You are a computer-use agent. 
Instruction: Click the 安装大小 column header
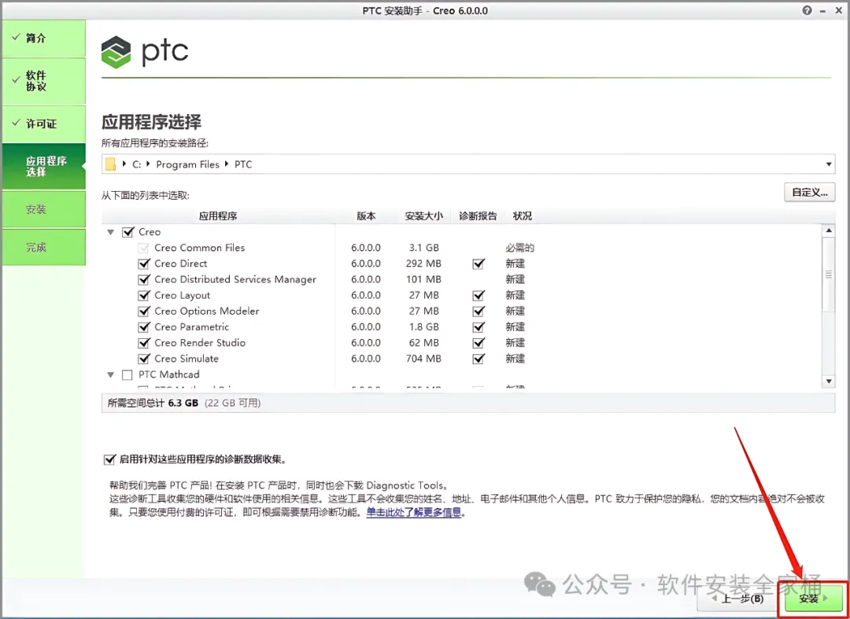click(423, 216)
